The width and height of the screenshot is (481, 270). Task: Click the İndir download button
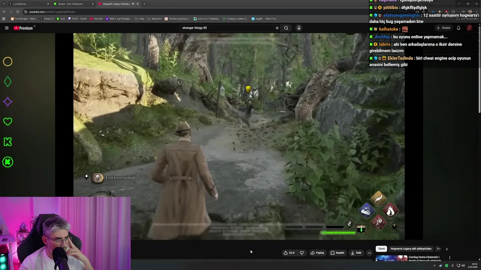[356, 253]
